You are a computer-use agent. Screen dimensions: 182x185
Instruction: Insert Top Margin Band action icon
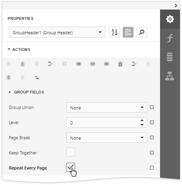pyautogui.click(x=9, y=64)
